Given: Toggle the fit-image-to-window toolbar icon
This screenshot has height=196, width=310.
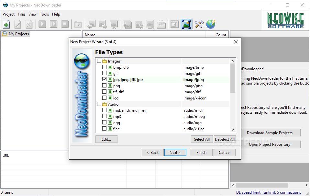Looking at the screenshot, I should pos(186,24).
